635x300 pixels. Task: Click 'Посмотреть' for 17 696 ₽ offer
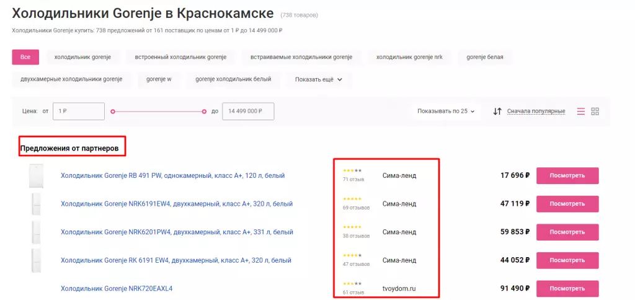(567, 175)
